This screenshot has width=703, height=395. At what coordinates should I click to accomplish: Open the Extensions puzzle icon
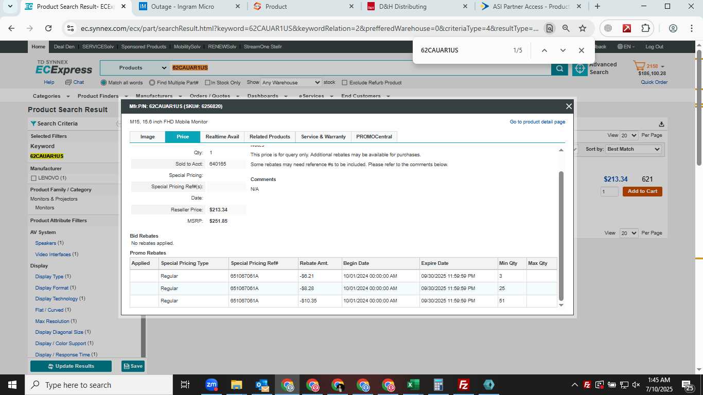[645, 28]
